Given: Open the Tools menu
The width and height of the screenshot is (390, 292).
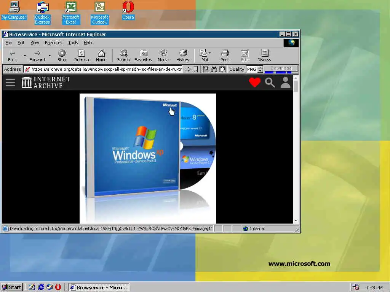Looking at the screenshot, I should pos(73,43).
